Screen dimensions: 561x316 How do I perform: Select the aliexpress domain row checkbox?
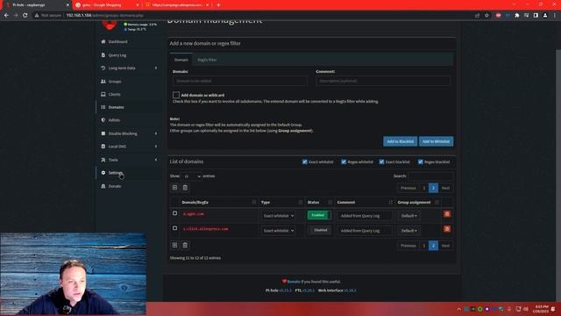(x=174, y=228)
